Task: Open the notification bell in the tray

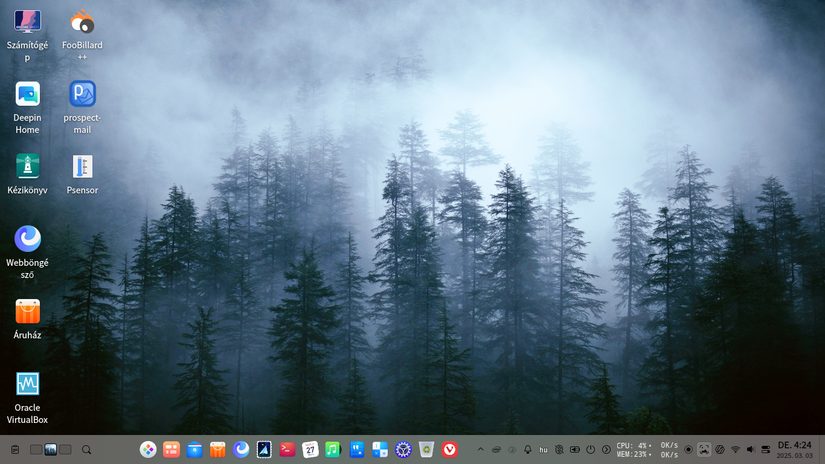Action: (528, 449)
